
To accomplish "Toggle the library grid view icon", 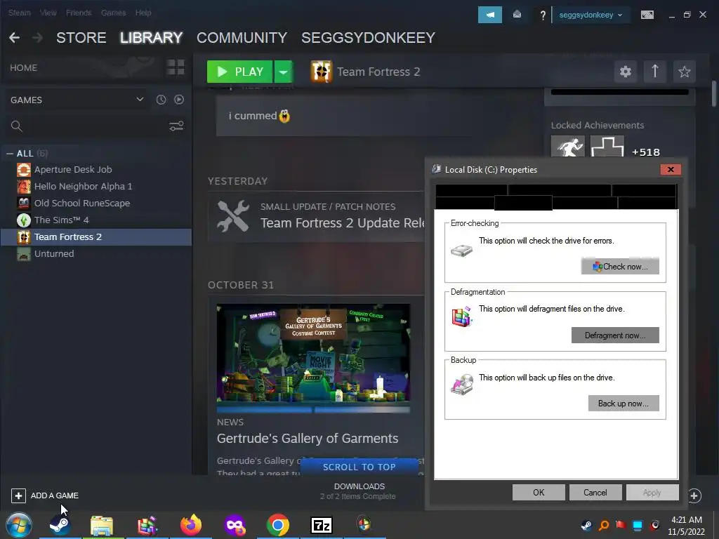I will (x=176, y=67).
